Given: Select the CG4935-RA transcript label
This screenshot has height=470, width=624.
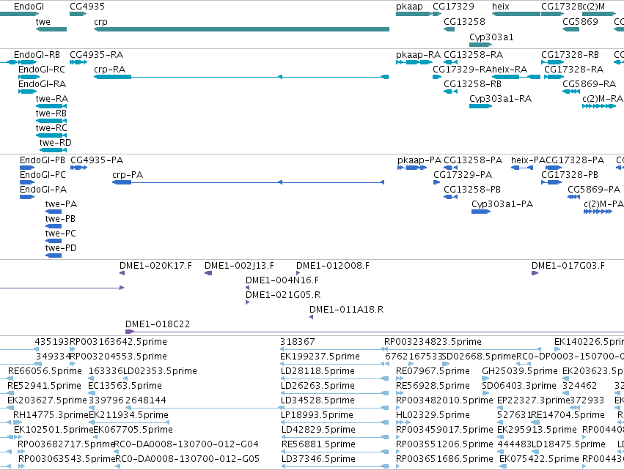Looking at the screenshot, I should tap(96, 55).
